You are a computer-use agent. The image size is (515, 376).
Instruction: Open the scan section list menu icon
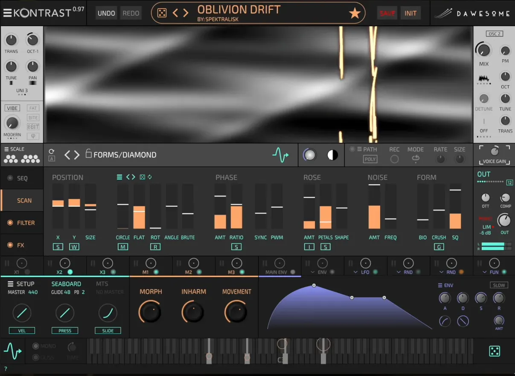pos(119,177)
